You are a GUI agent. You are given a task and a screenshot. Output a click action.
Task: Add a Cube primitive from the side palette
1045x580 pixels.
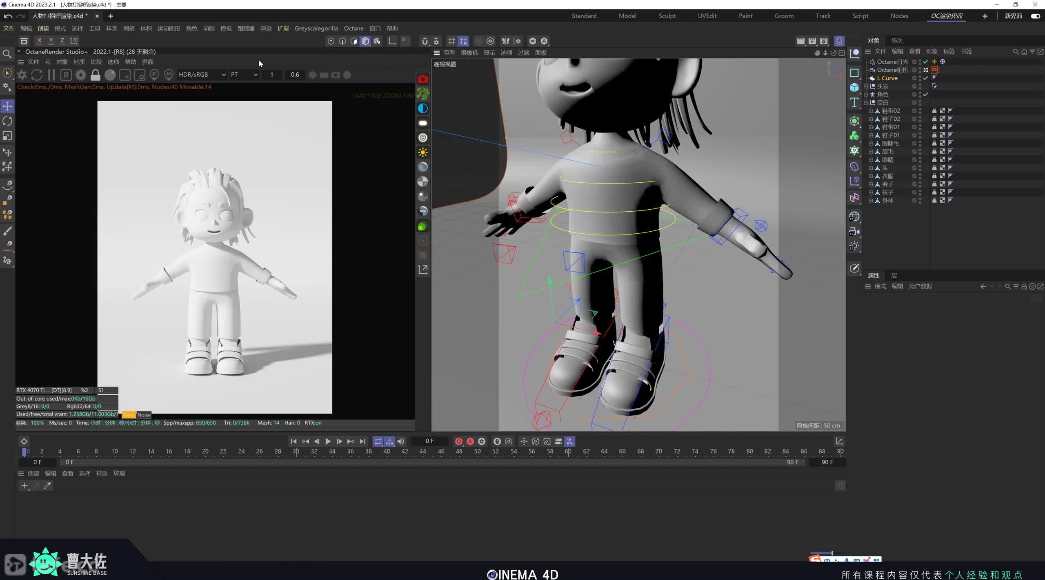point(854,87)
